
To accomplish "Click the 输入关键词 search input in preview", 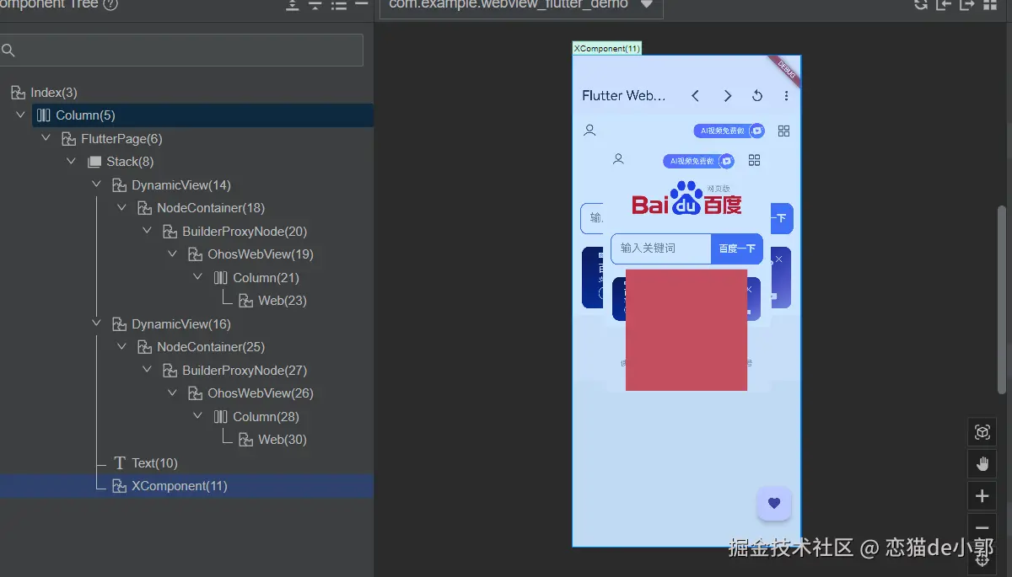I will tap(661, 248).
